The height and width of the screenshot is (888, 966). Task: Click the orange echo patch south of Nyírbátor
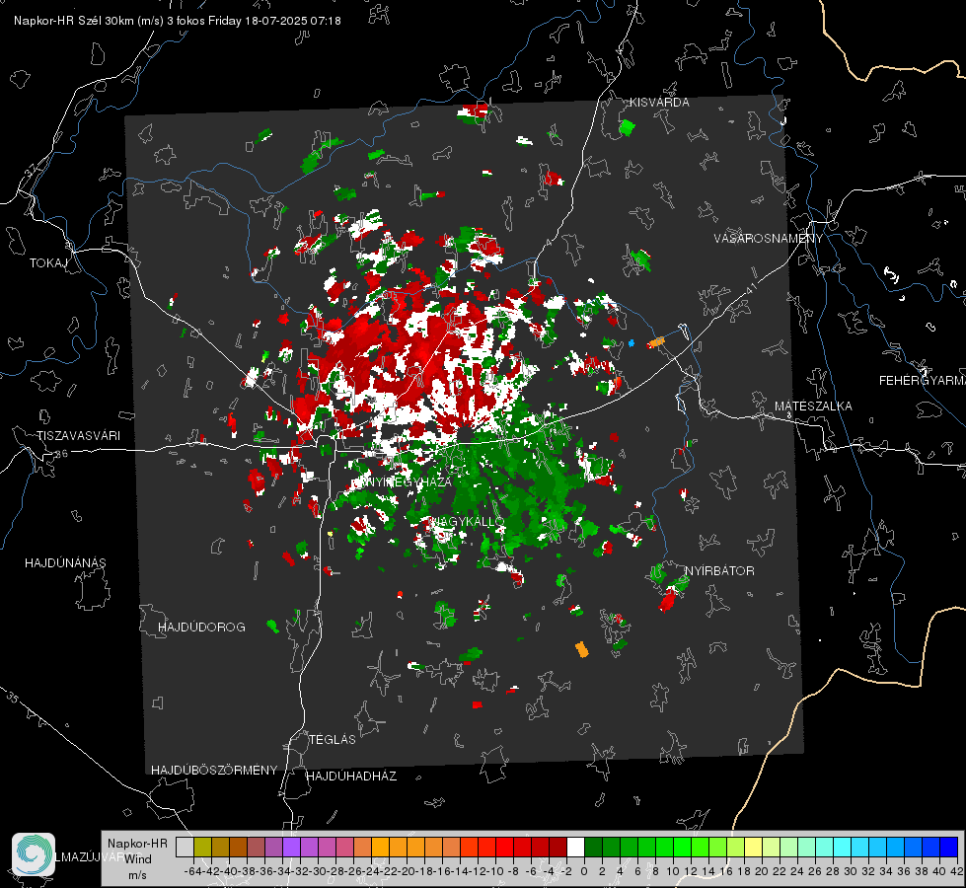click(581, 649)
